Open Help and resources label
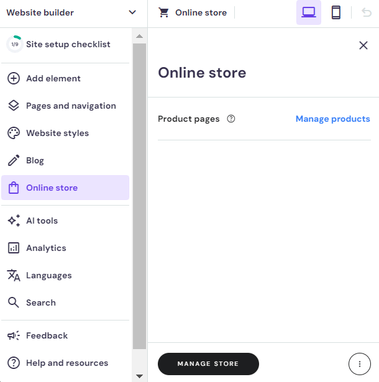Viewport: 379px width, 382px height. click(x=67, y=363)
